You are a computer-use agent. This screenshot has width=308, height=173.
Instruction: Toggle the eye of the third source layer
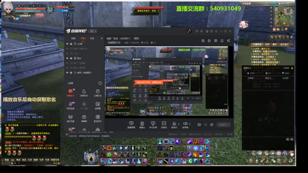point(67,53)
